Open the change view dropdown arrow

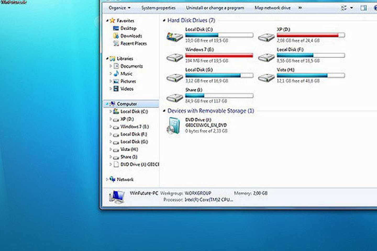(352, 8)
